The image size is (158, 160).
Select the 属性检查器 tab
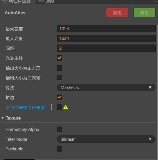16,1
